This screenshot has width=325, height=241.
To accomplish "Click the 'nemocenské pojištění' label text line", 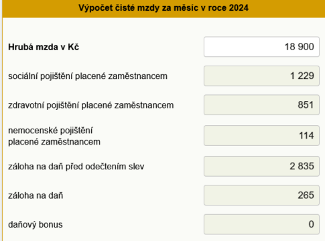I will [50, 131].
